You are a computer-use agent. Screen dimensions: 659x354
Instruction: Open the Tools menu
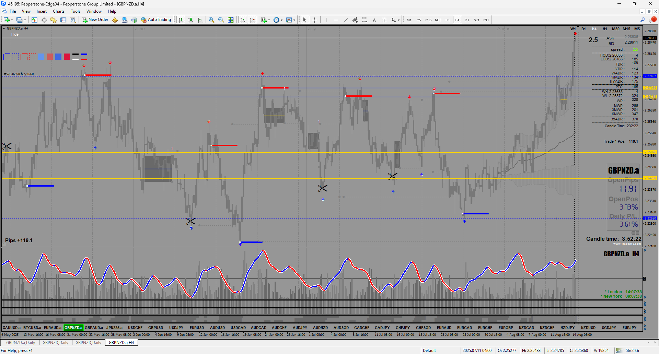(x=76, y=11)
